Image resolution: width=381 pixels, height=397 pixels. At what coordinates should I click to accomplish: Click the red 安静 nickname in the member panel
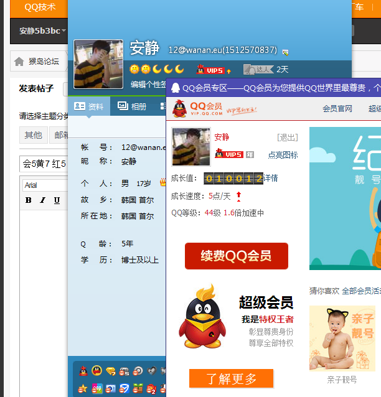pyautogui.click(x=222, y=137)
